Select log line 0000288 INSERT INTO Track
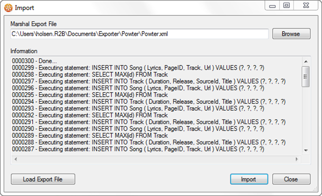322x196 pixels. click(x=149, y=142)
